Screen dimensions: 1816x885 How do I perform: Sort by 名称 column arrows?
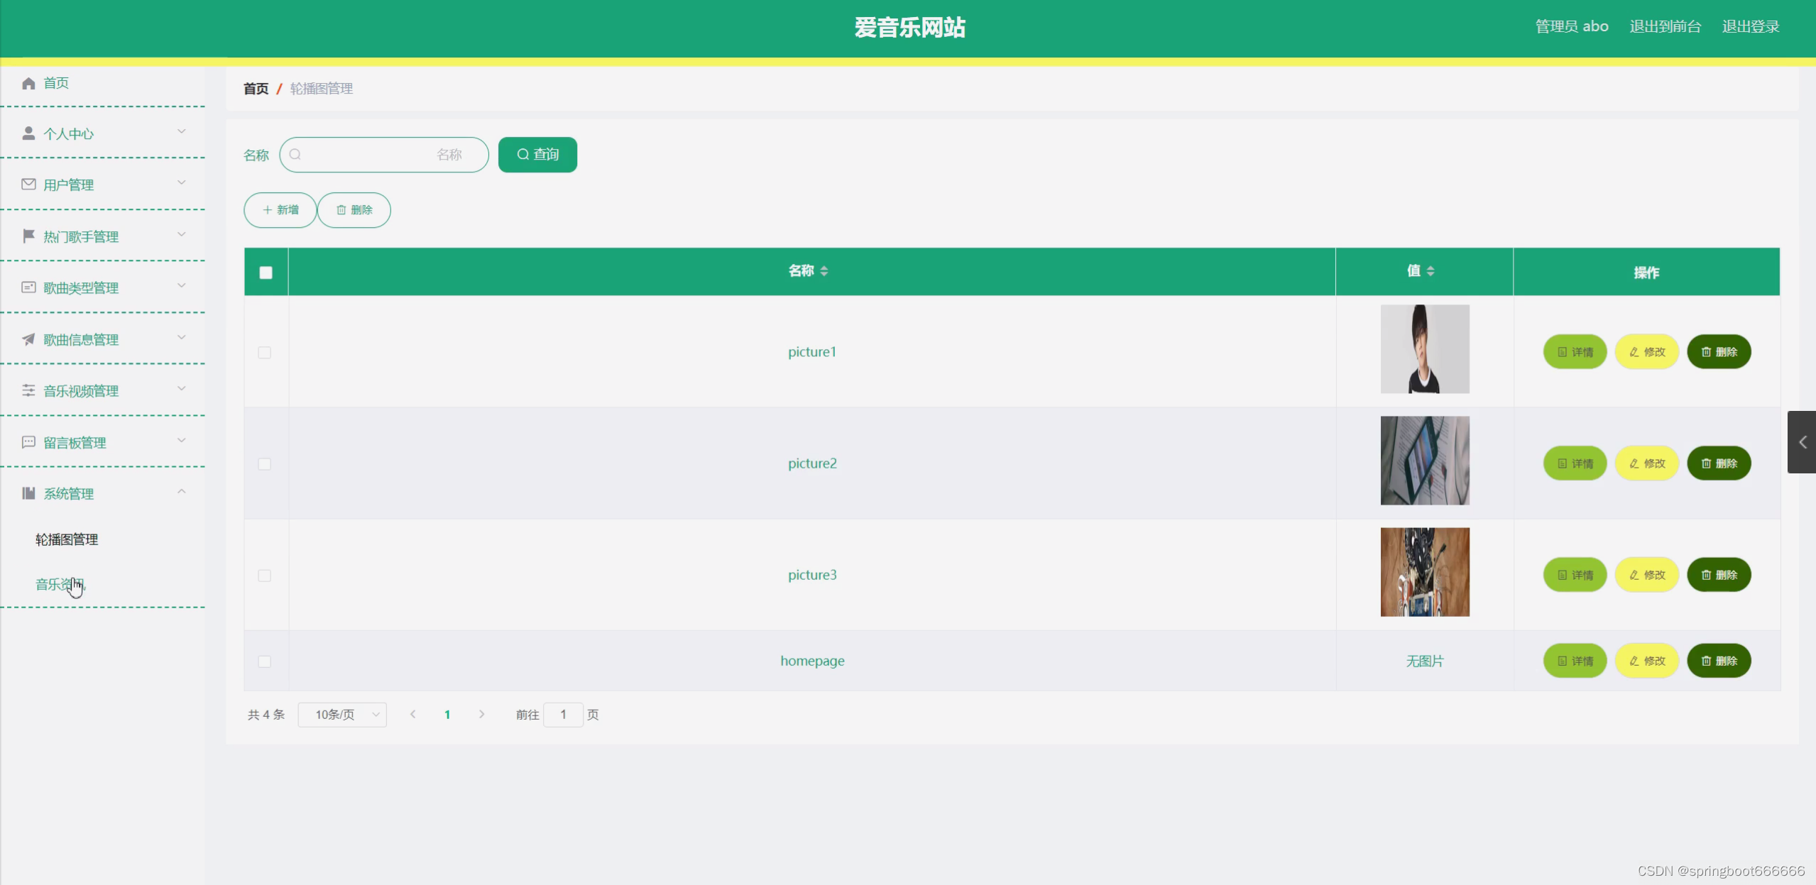click(824, 271)
